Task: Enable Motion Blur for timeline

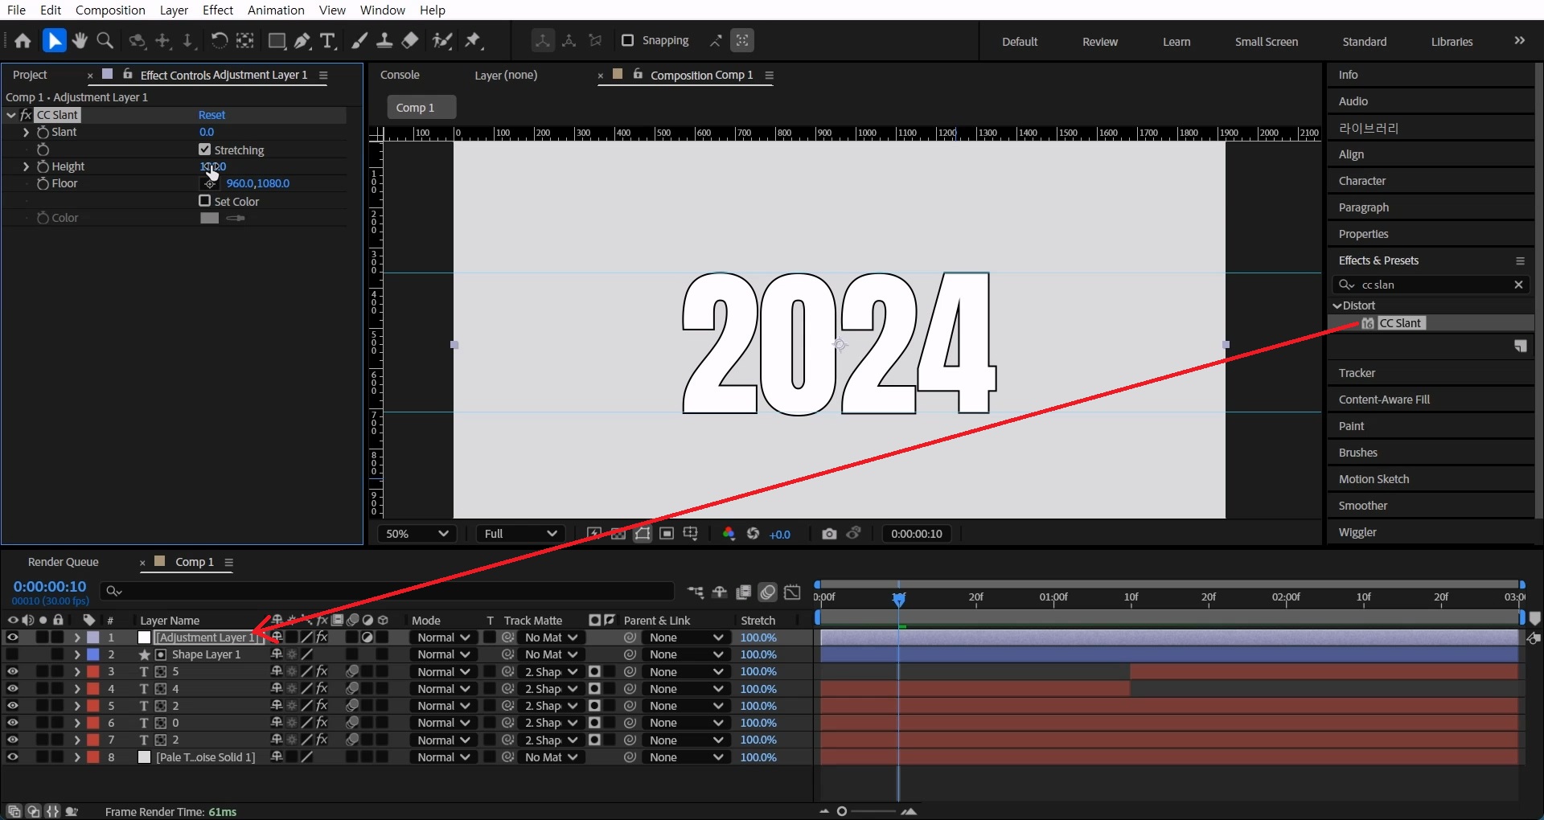Action: pos(768,592)
